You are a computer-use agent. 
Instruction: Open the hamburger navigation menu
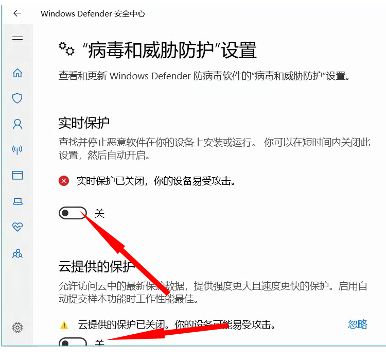click(17, 40)
